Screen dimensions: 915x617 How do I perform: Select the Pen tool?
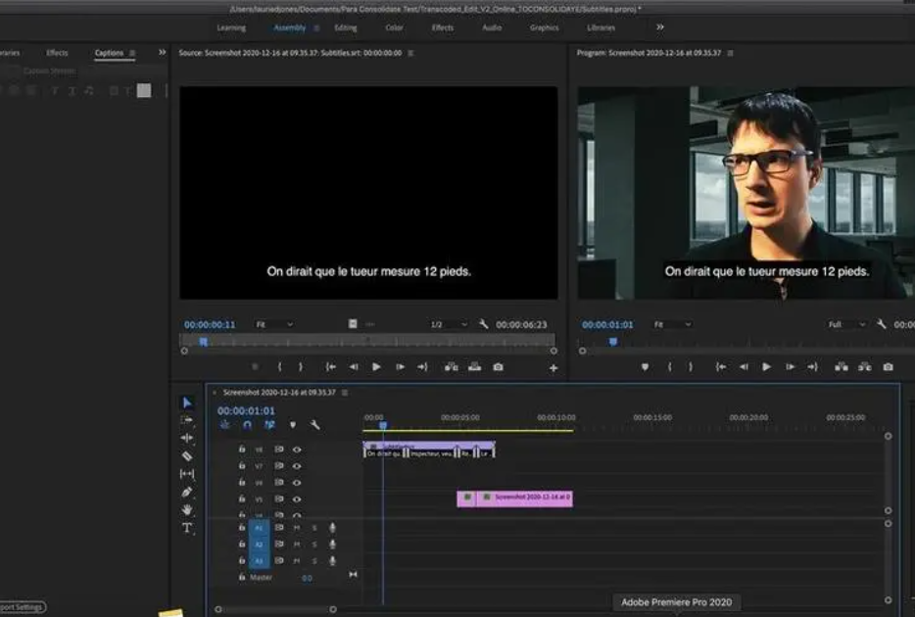(x=187, y=492)
